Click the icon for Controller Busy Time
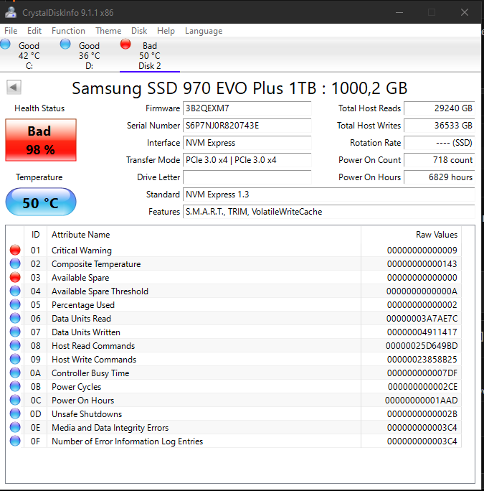Image resolution: width=484 pixels, height=491 pixels. 15,373
